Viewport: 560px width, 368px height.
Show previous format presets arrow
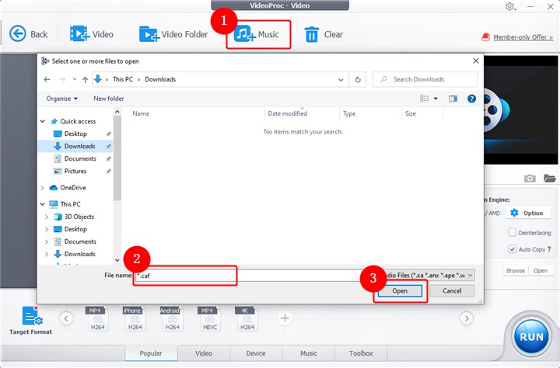[66, 318]
